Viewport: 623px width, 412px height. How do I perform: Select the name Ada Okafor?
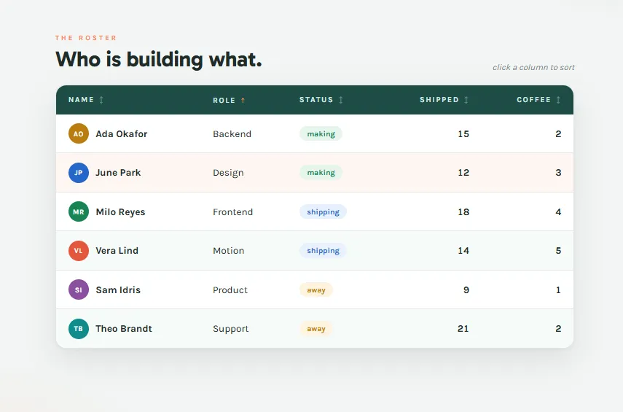122,134
